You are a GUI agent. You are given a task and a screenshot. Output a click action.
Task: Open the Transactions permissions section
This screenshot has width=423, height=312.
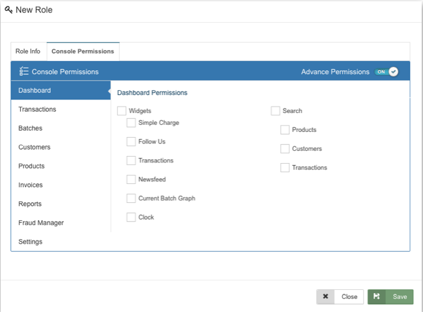[37, 109]
